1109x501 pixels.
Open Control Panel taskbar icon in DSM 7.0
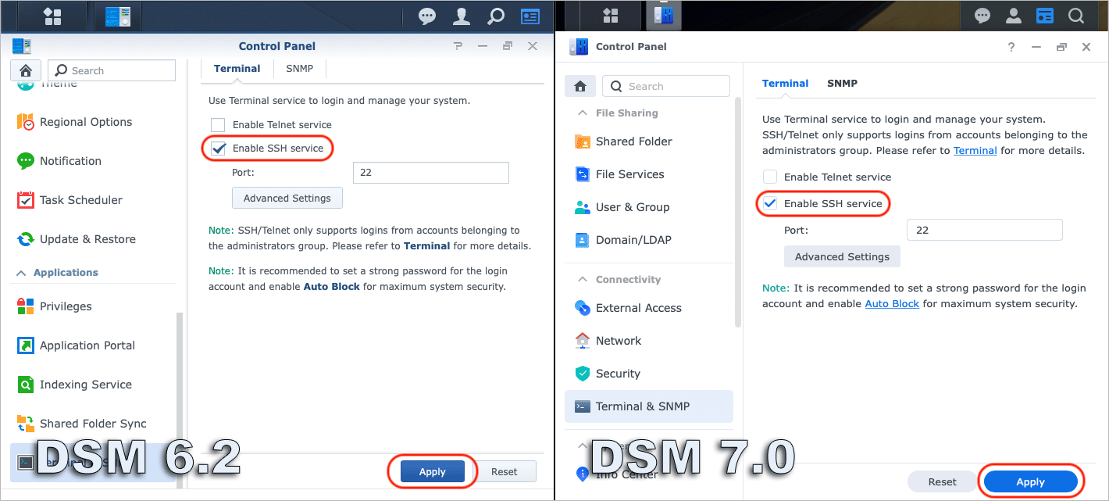click(x=664, y=16)
